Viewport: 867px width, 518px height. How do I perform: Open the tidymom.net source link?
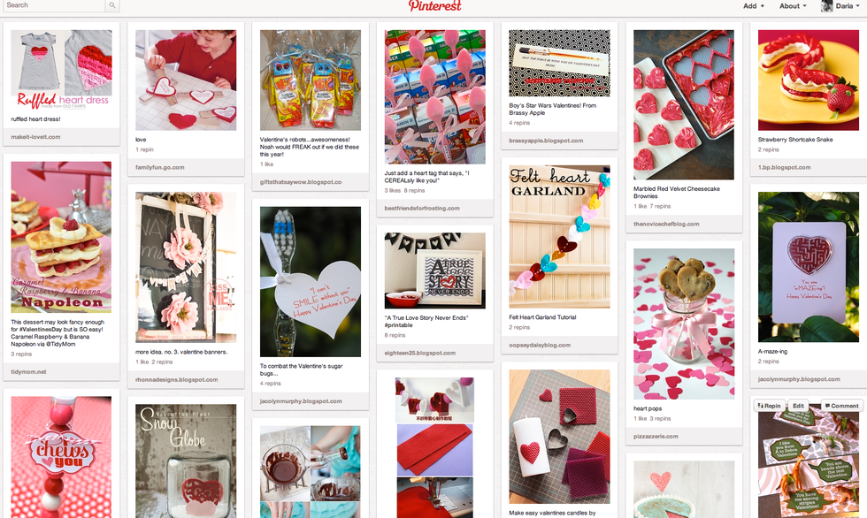(28, 372)
